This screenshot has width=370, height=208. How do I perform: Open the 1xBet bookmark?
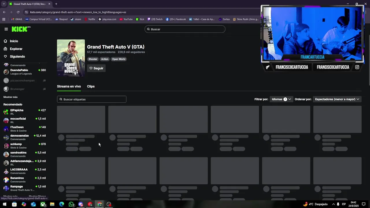pos(202,19)
